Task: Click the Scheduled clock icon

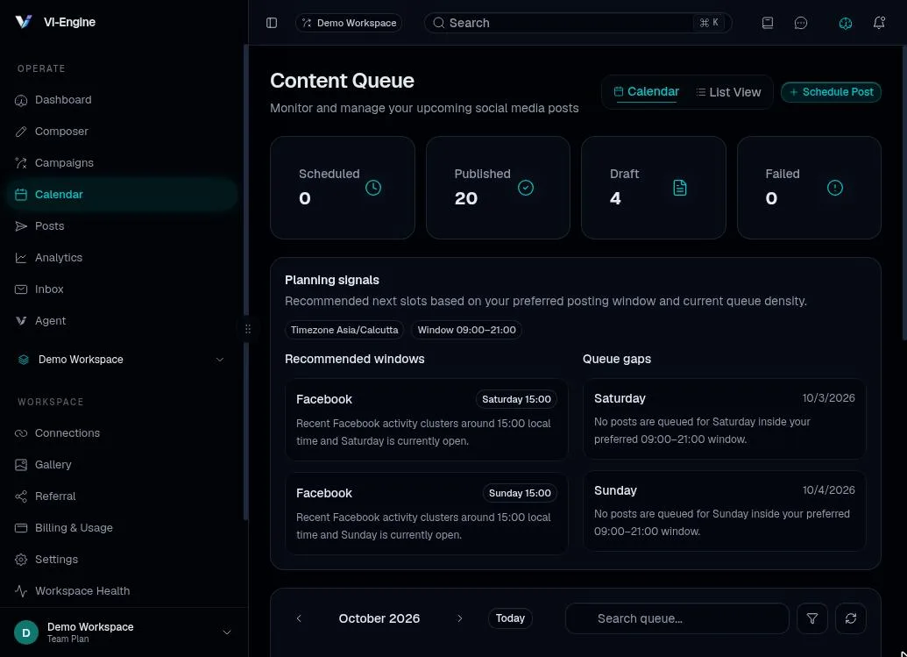Action: point(373,188)
